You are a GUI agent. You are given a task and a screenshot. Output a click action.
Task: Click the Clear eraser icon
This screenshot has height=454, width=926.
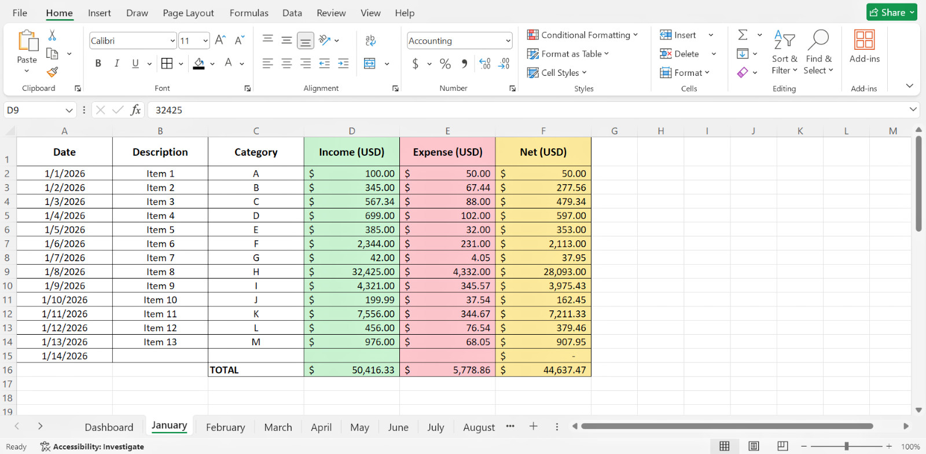click(x=743, y=72)
